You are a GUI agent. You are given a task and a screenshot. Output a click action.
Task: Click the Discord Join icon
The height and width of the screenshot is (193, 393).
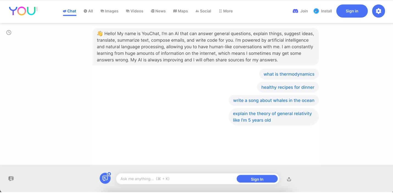click(x=295, y=11)
